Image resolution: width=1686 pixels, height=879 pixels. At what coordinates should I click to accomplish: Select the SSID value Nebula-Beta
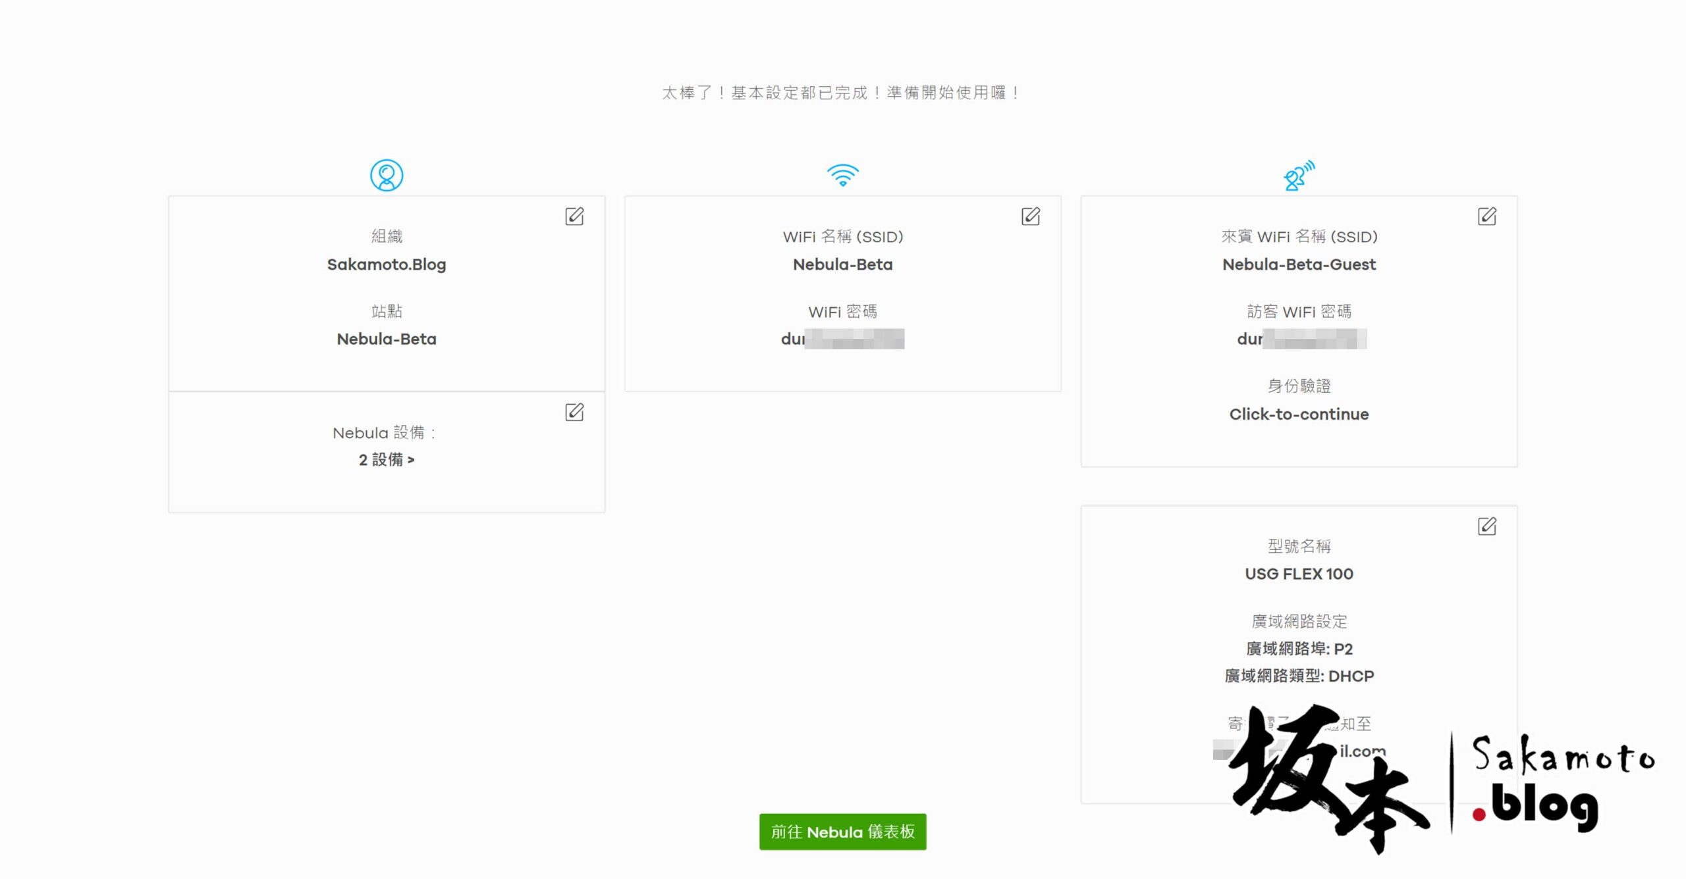pos(843,264)
